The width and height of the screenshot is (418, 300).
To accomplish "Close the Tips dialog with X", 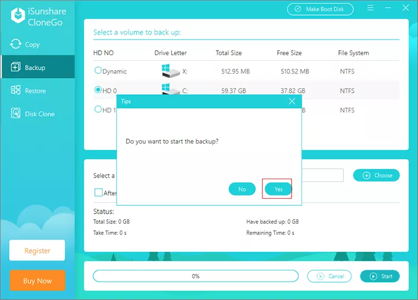I will 292,101.
